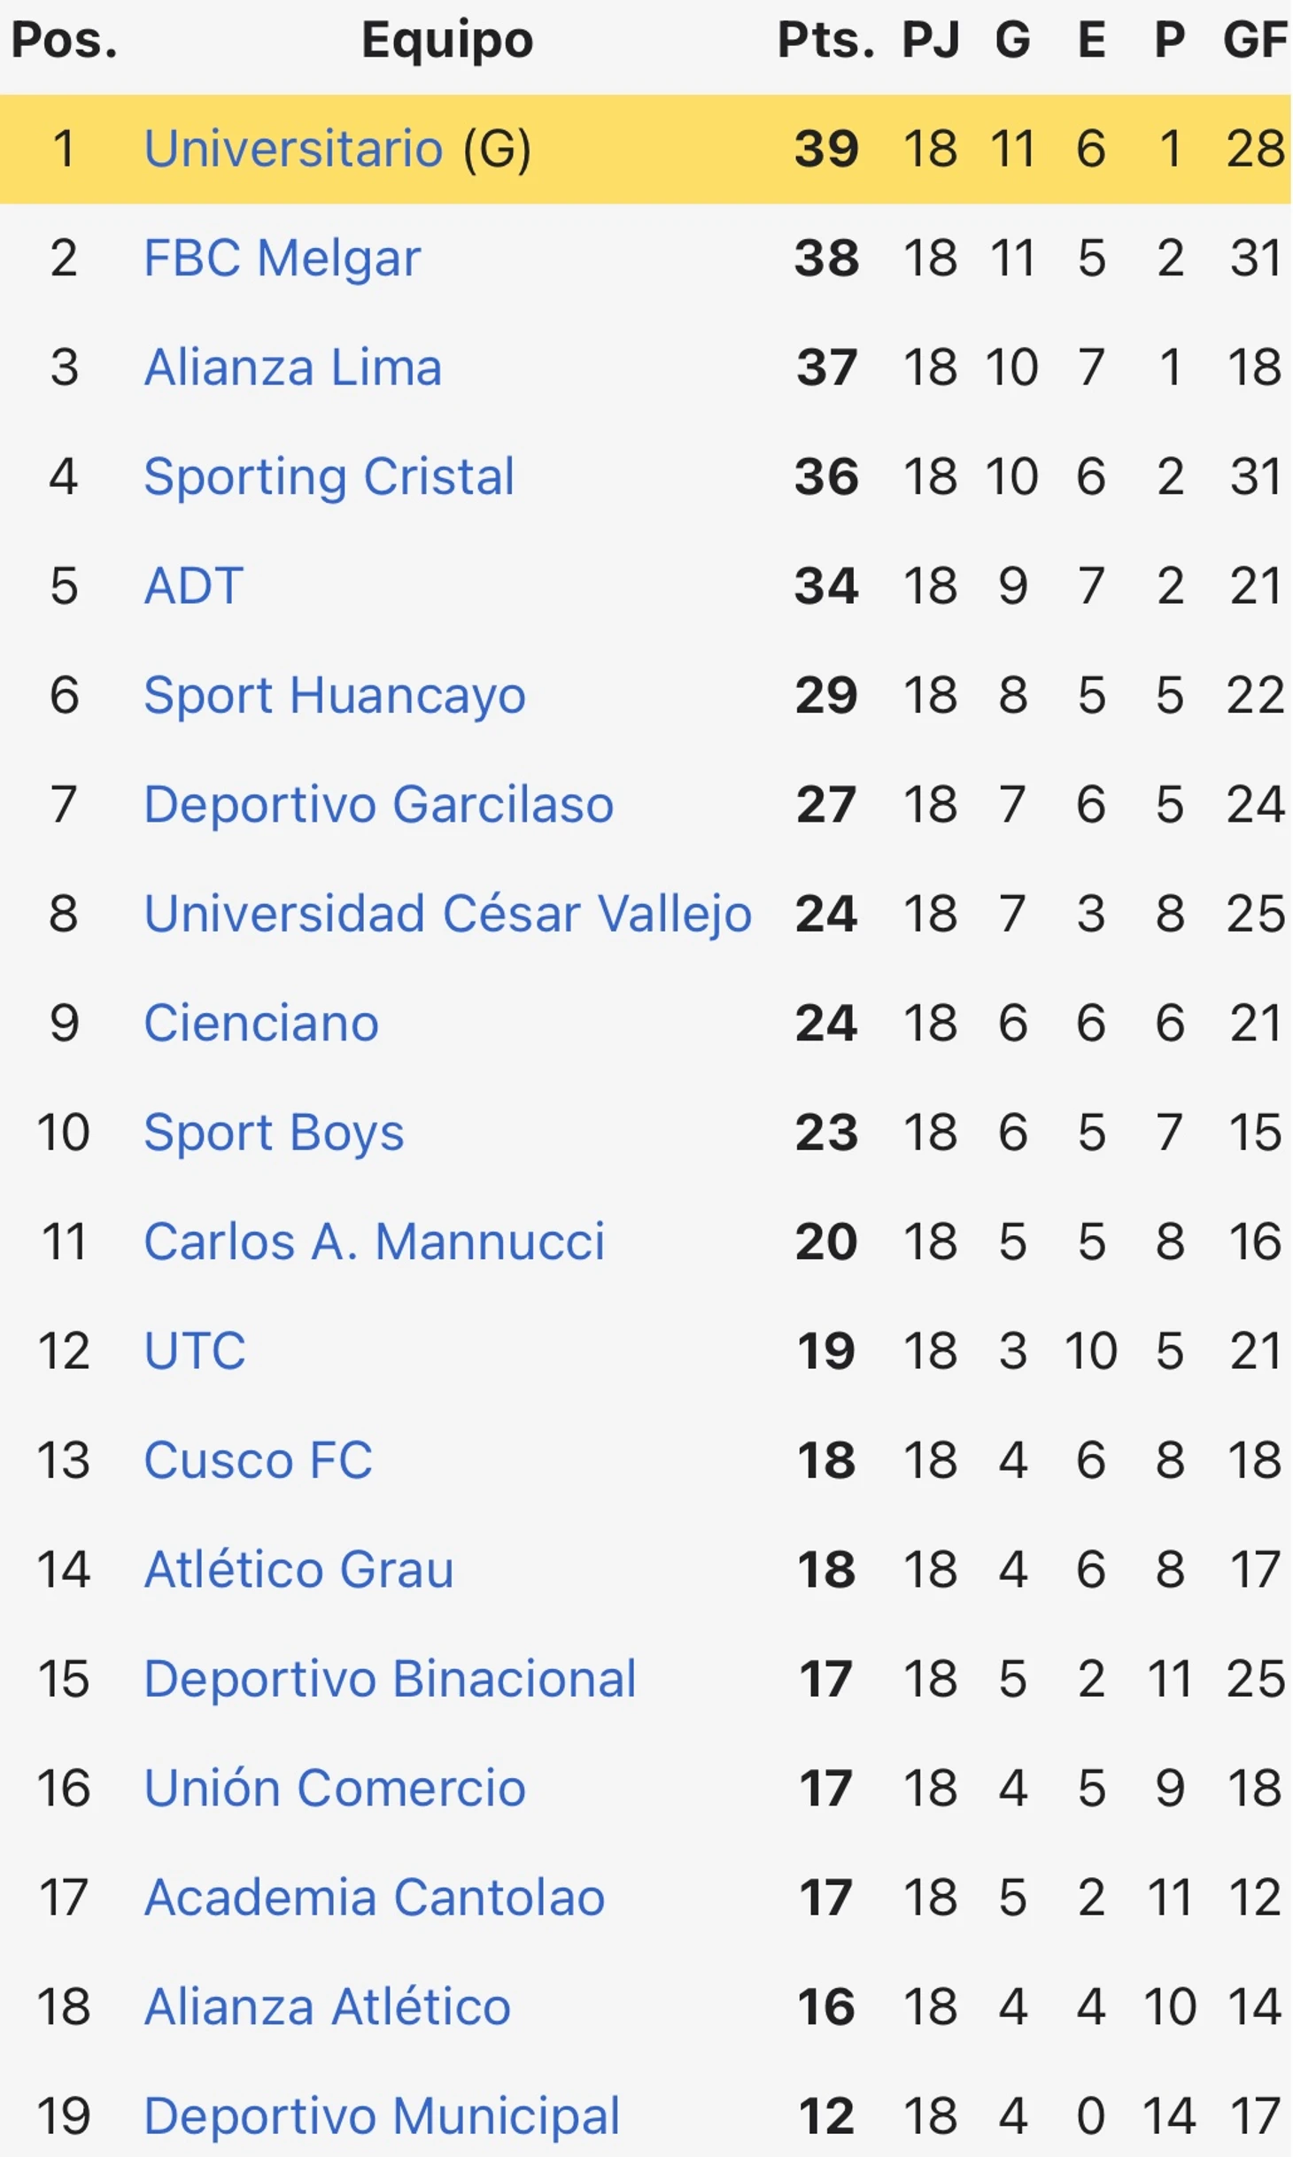
Task: Open the Universitario team link
Action: pos(293,148)
